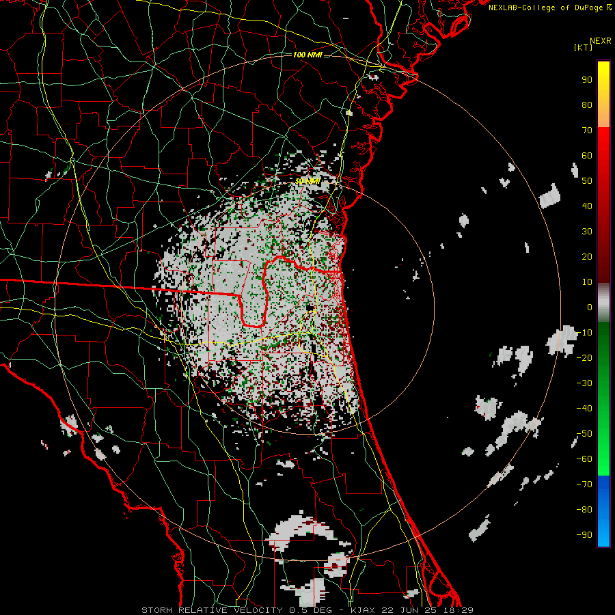Click the 0 value on the velocity scale

[x=590, y=307]
